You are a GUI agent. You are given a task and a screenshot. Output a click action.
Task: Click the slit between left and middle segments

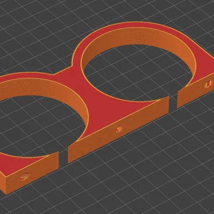point(63,155)
